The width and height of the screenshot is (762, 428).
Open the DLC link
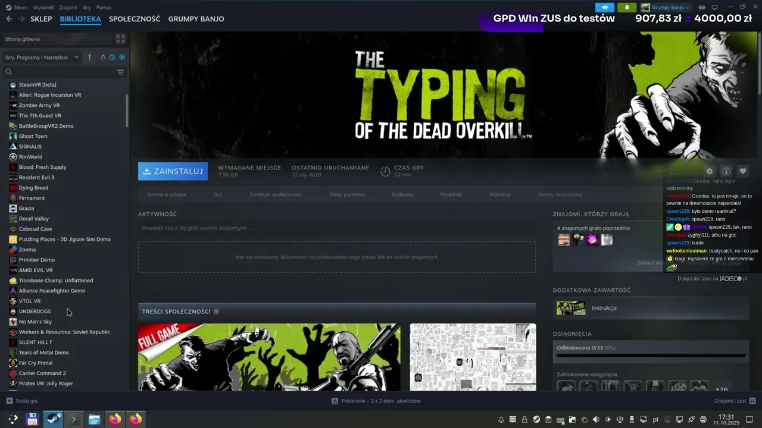(x=218, y=194)
